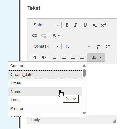Center align the text
121x129 pixels.
coord(64,57)
